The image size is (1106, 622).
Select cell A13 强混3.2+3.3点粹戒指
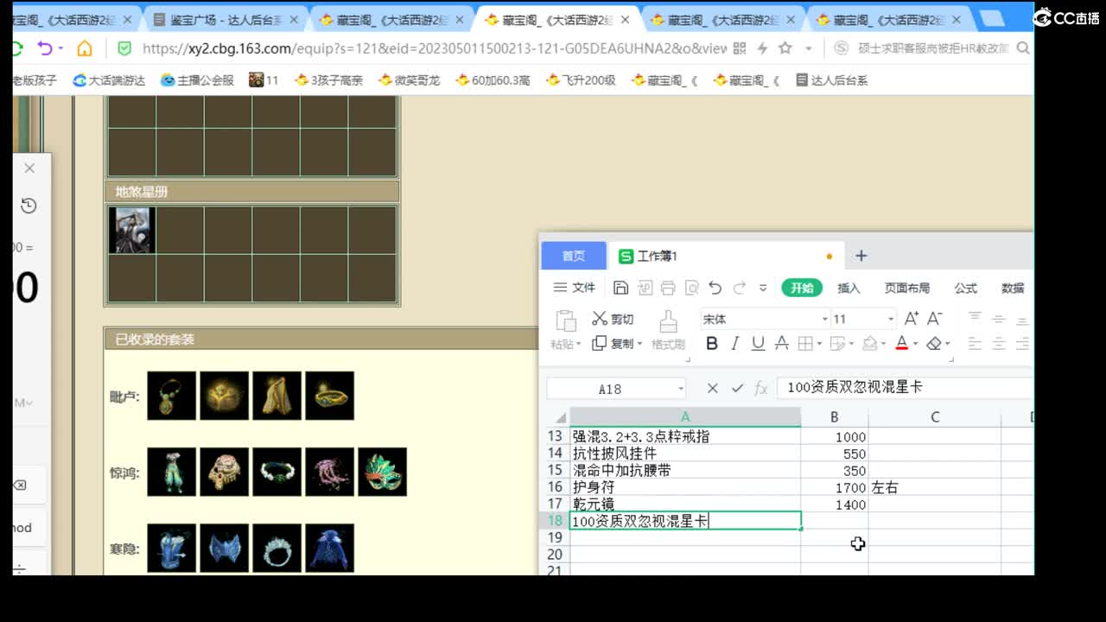[x=685, y=436]
